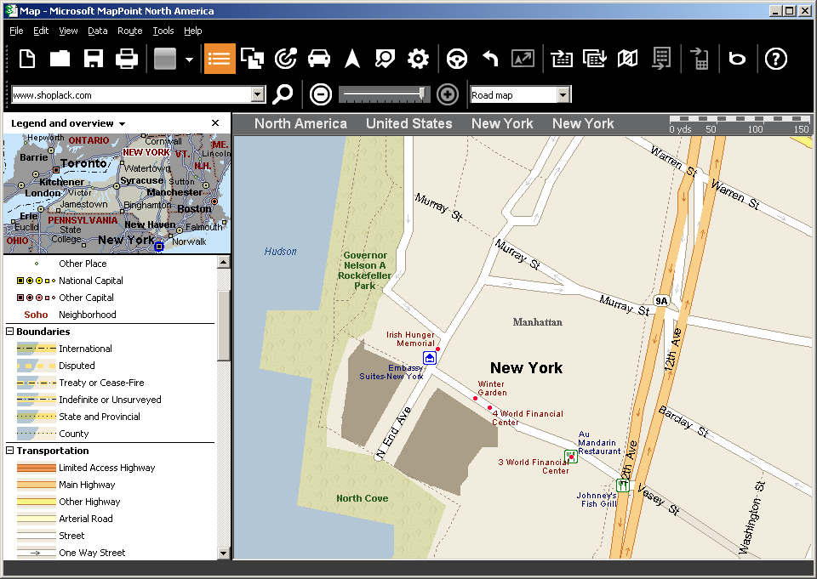Click the overlapping squares toolbar icon
This screenshot has height=579, width=817.
(x=253, y=59)
